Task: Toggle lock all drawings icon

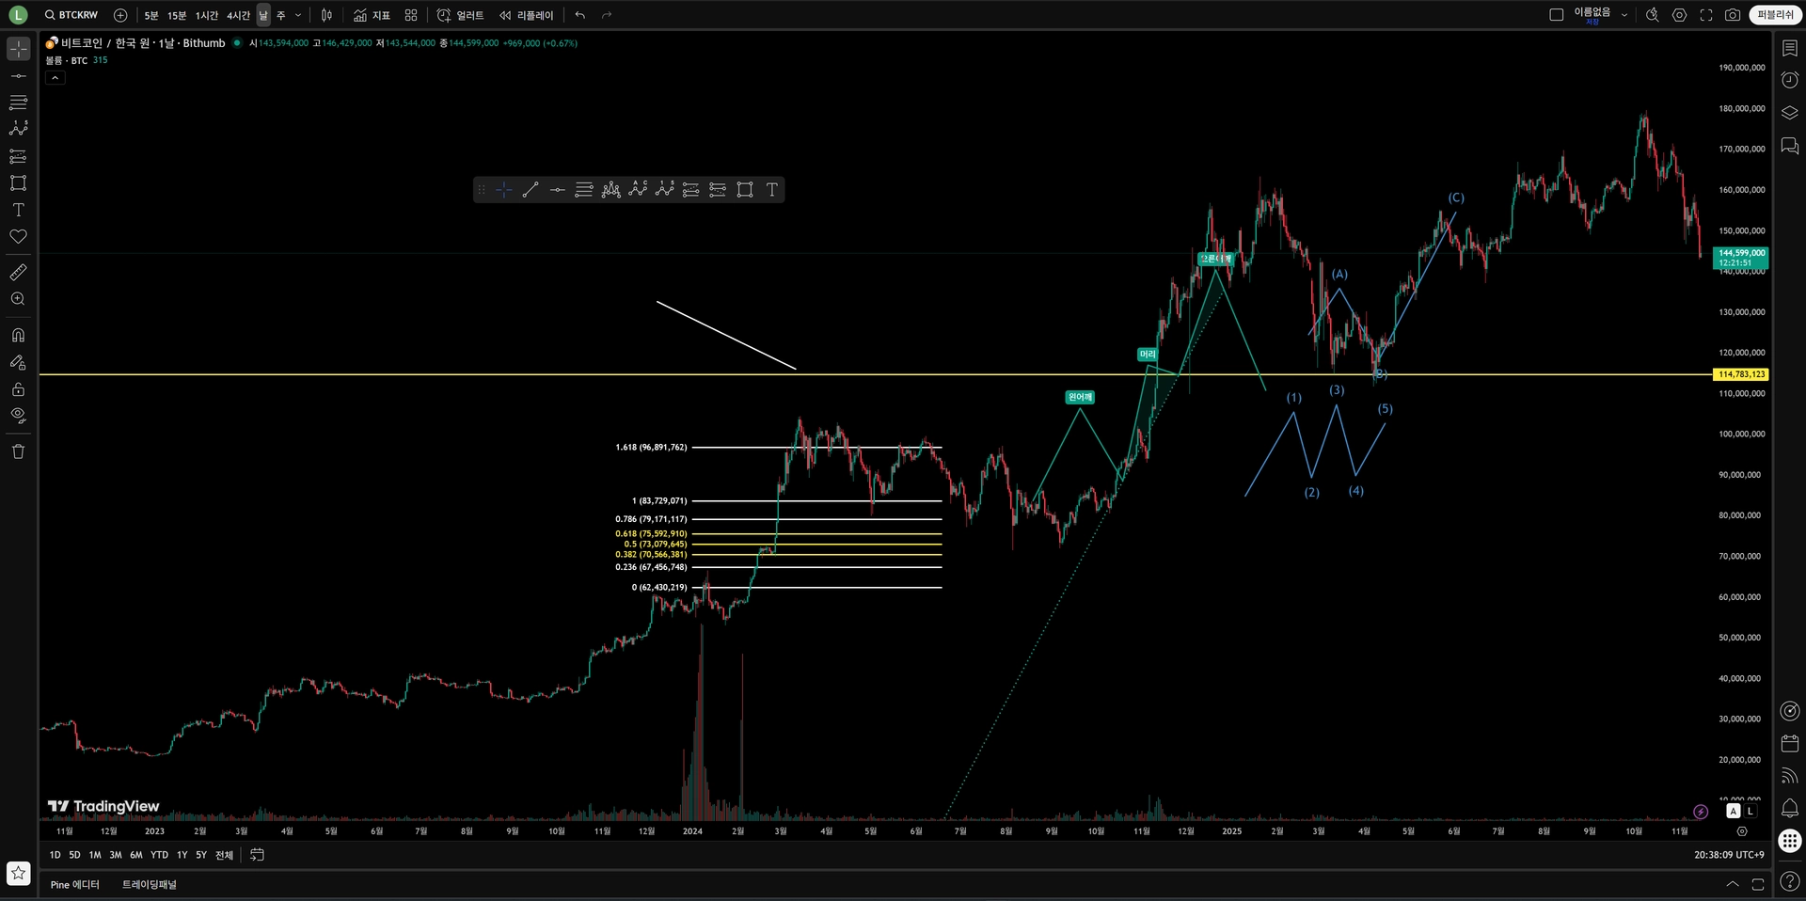Action: point(18,388)
